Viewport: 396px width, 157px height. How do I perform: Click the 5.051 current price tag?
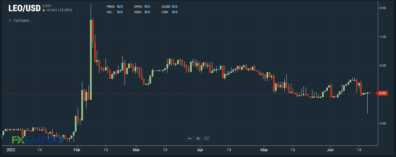click(x=382, y=93)
